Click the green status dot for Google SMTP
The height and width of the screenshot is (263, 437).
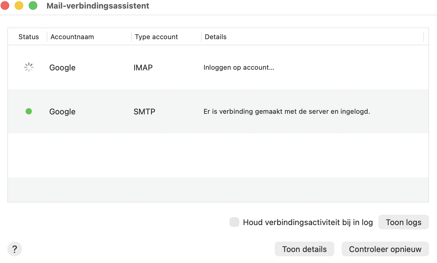click(x=28, y=111)
